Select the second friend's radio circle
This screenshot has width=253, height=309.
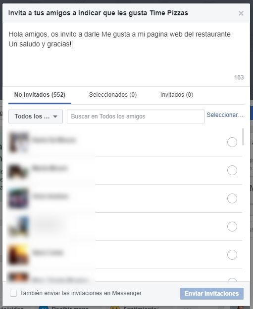click(232, 170)
